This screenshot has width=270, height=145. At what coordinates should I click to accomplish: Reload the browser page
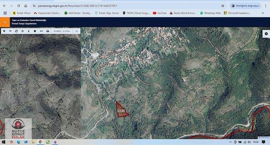pyautogui.click(x=18, y=6)
